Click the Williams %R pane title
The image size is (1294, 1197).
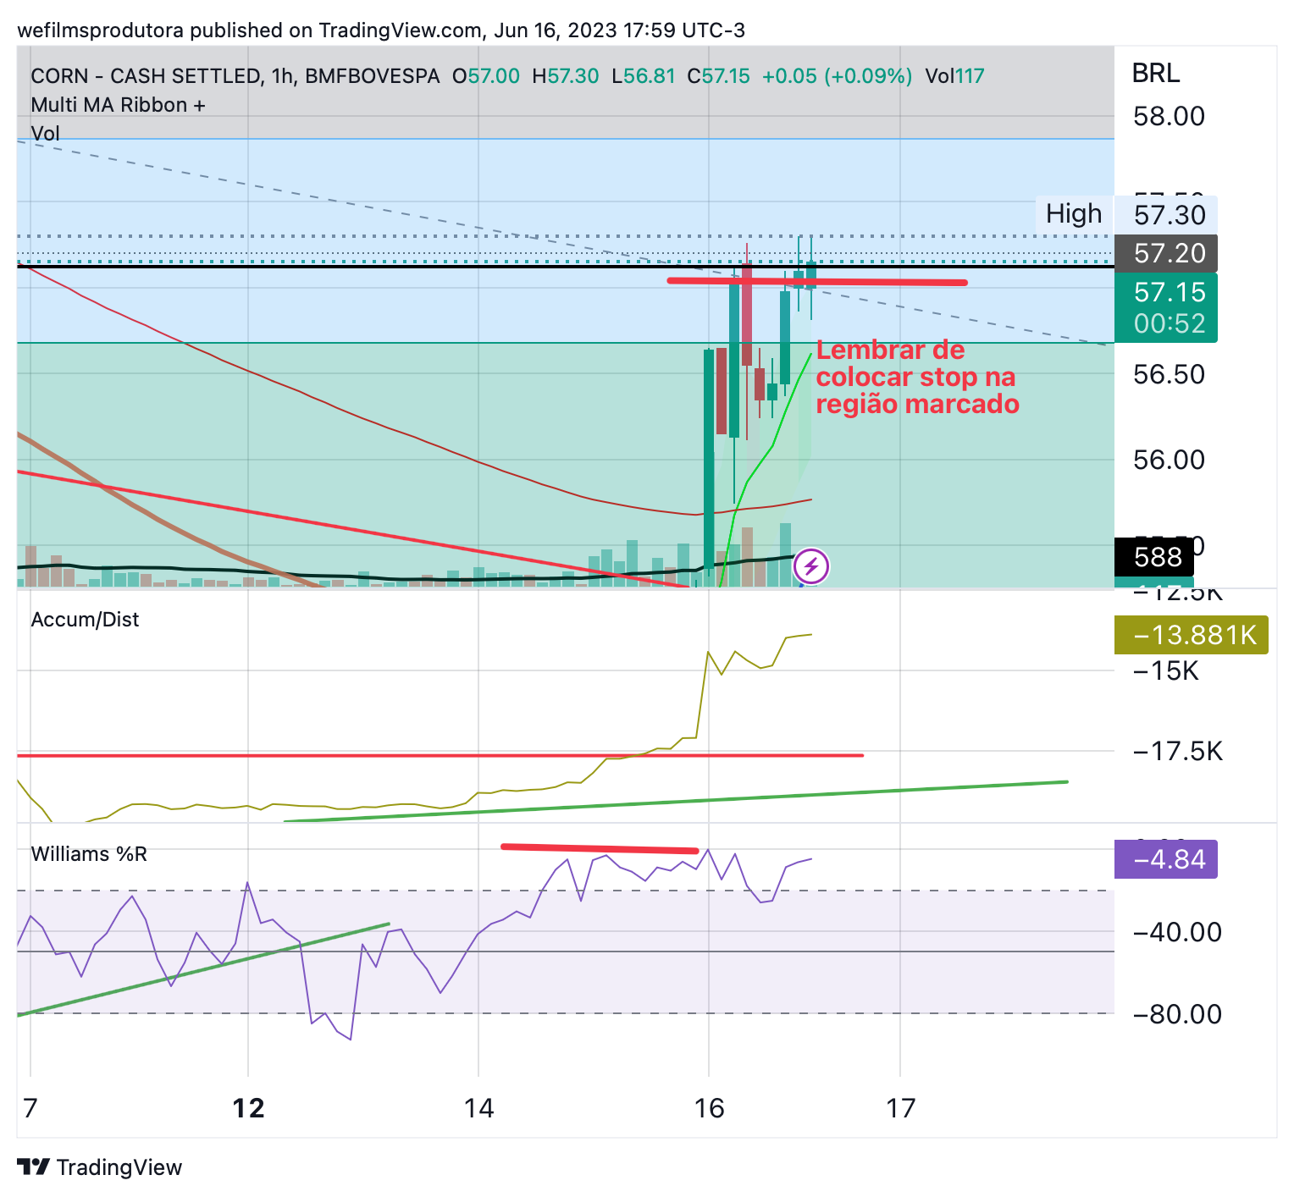click(x=89, y=854)
